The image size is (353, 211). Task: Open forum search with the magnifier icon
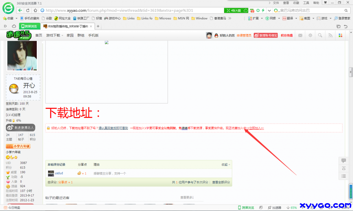pos(320,34)
